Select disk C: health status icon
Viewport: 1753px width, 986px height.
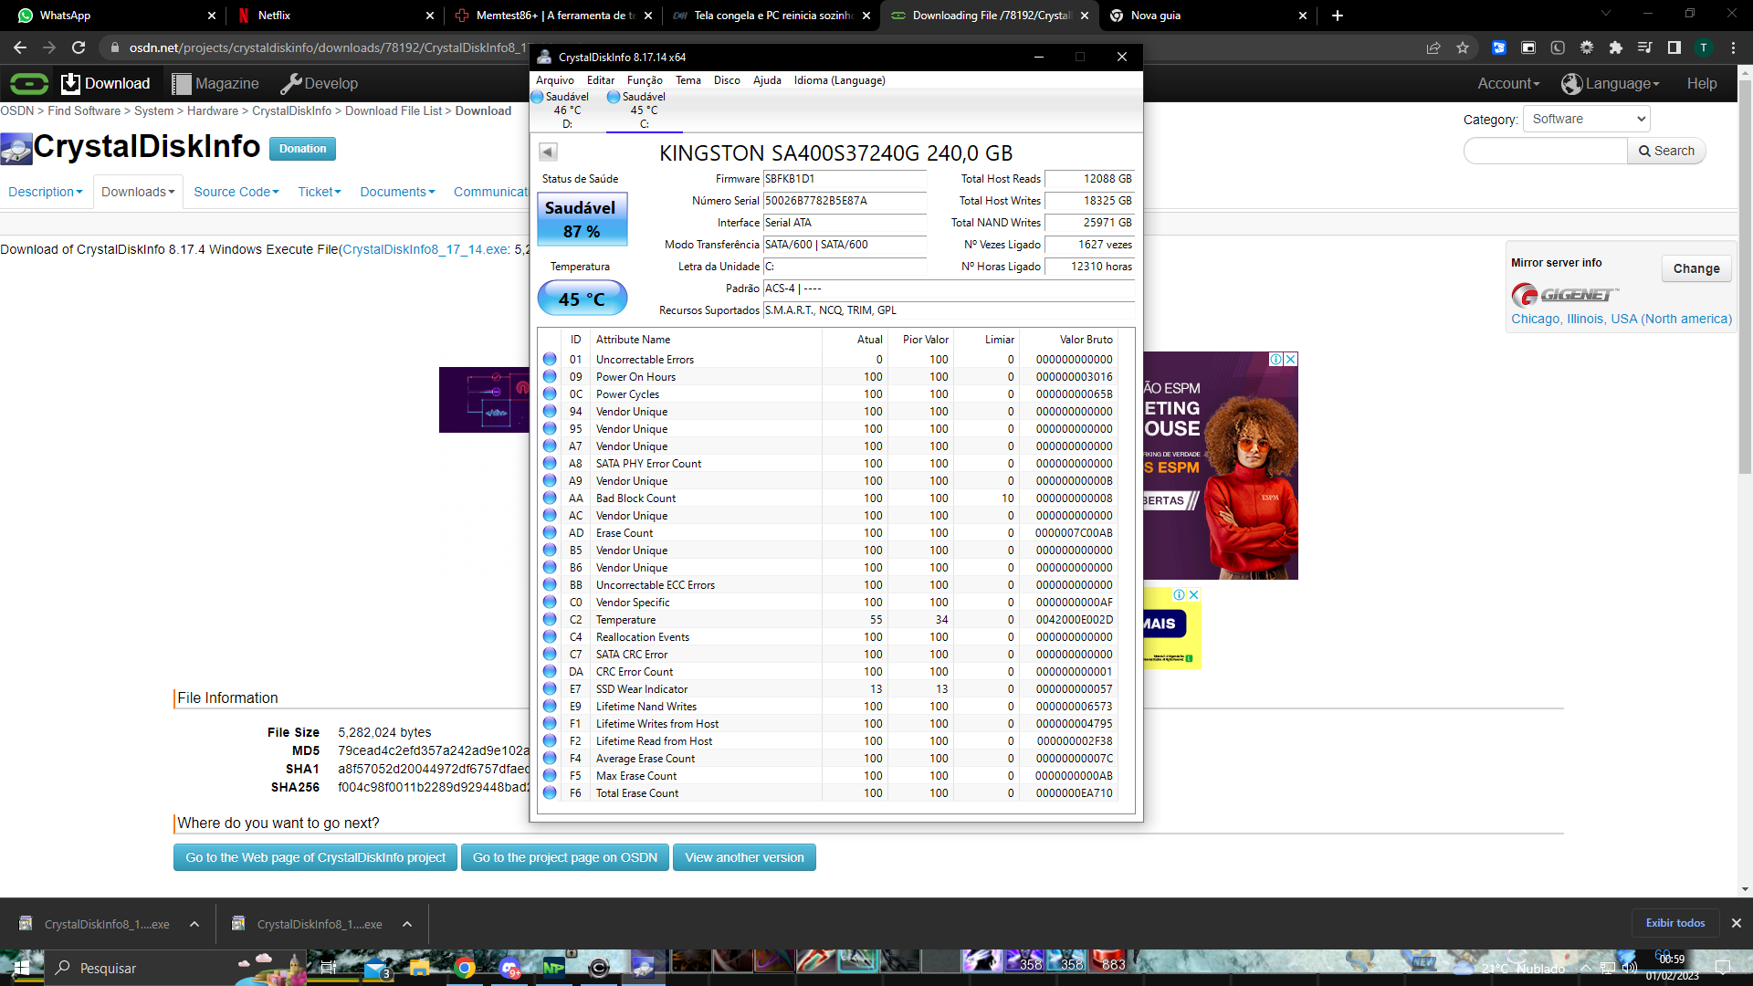(x=614, y=97)
